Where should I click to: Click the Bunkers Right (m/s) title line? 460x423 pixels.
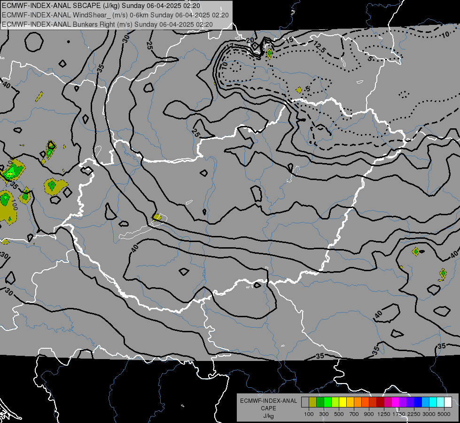pos(107,24)
